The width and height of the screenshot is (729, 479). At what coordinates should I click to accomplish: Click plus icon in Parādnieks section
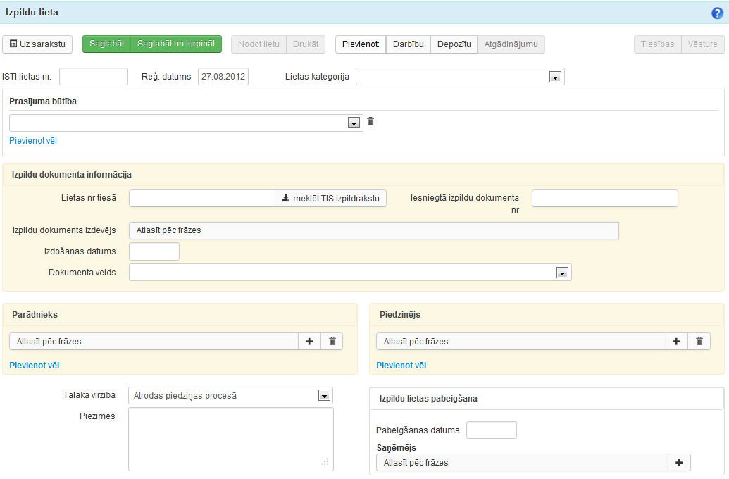point(309,341)
